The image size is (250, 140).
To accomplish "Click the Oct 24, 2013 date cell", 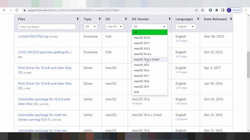I will [x=214, y=99].
